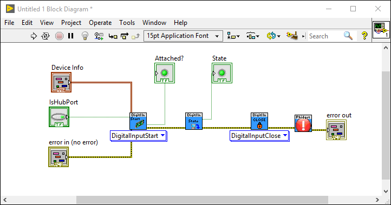Viewport: 391px width, 205px height.
Task: Open the Distribute Objects dropdown
Action: 252,36
